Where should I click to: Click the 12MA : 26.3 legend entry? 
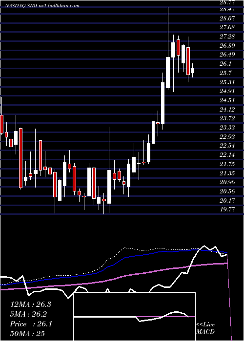pyautogui.click(x=30, y=304)
